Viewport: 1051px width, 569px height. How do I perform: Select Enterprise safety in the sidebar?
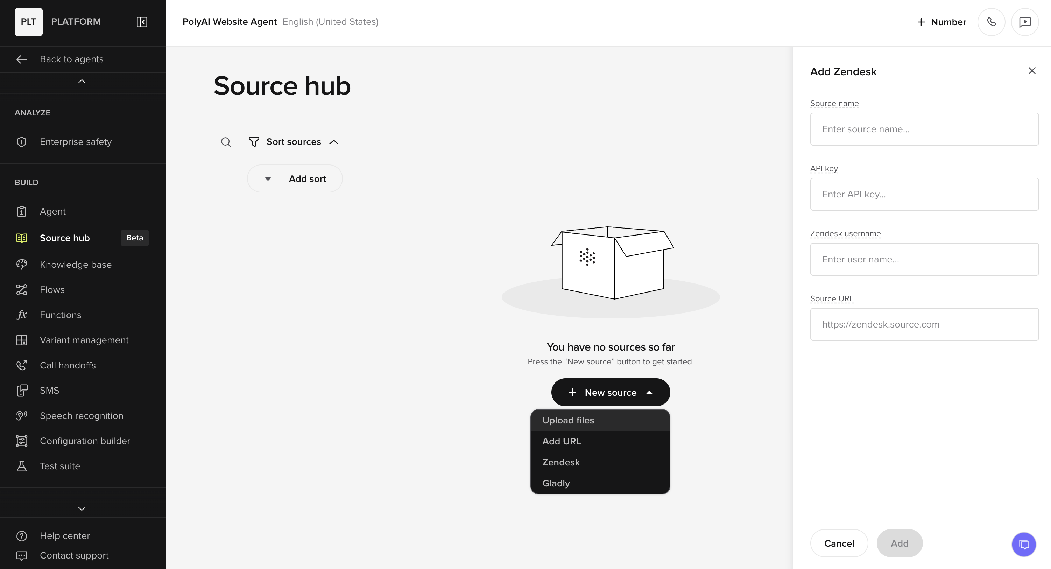click(76, 142)
